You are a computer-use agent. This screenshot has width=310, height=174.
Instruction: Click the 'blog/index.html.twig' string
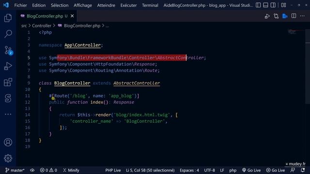[x=142, y=115]
